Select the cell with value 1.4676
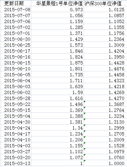The height and width of the screenshot is (167, 127). point(105,68)
